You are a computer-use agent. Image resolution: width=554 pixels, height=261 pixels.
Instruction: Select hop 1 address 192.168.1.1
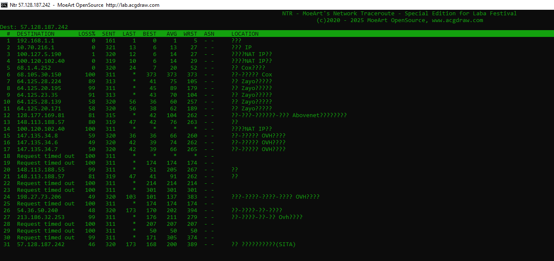click(x=36, y=41)
